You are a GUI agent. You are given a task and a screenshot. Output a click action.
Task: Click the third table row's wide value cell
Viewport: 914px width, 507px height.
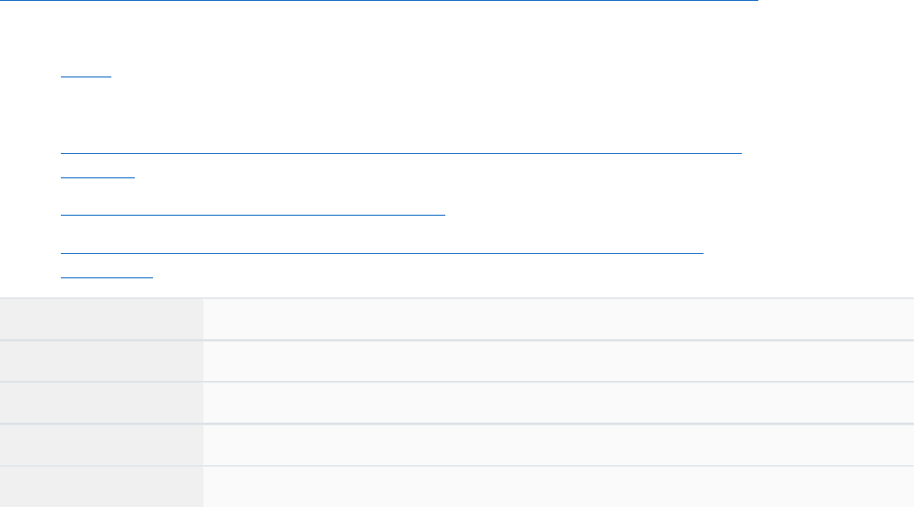pyautogui.click(x=558, y=403)
